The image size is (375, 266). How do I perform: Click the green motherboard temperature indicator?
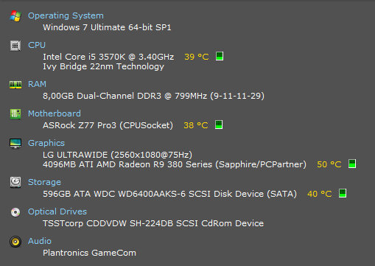click(219, 125)
